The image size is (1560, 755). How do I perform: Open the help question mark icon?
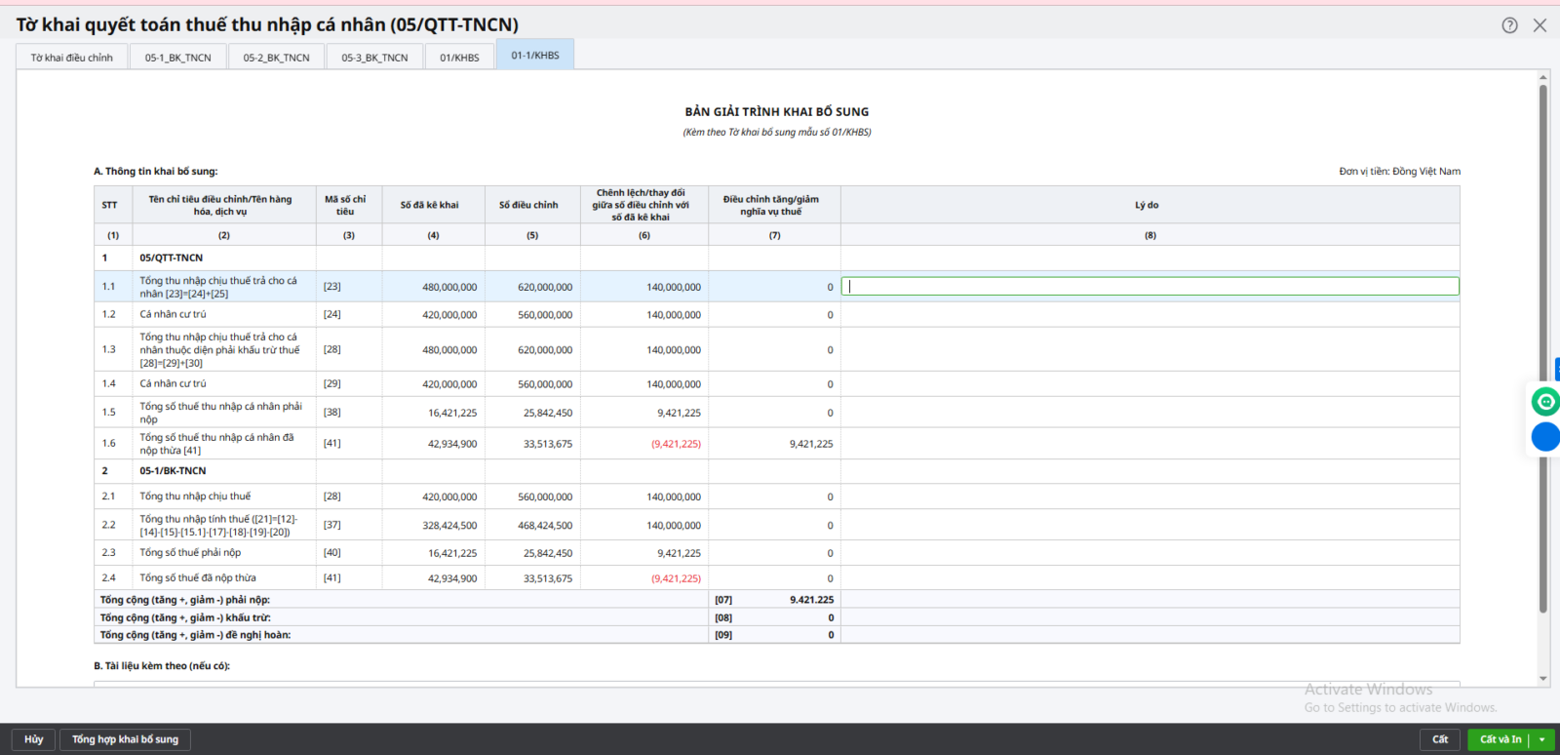coord(1509,25)
